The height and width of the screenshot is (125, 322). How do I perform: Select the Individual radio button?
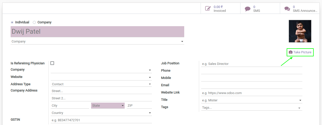click(12, 22)
